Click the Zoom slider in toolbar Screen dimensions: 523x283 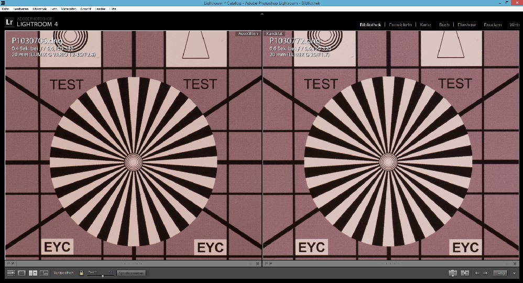tap(102, 275)
